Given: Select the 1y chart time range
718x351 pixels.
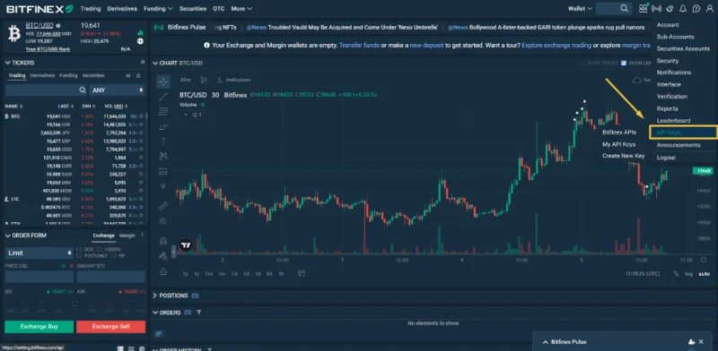Looking at the screenshot, I should (197, 274).
